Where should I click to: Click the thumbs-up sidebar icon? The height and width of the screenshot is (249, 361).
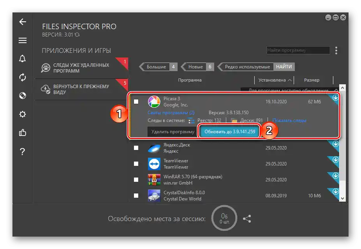[23, 132]
